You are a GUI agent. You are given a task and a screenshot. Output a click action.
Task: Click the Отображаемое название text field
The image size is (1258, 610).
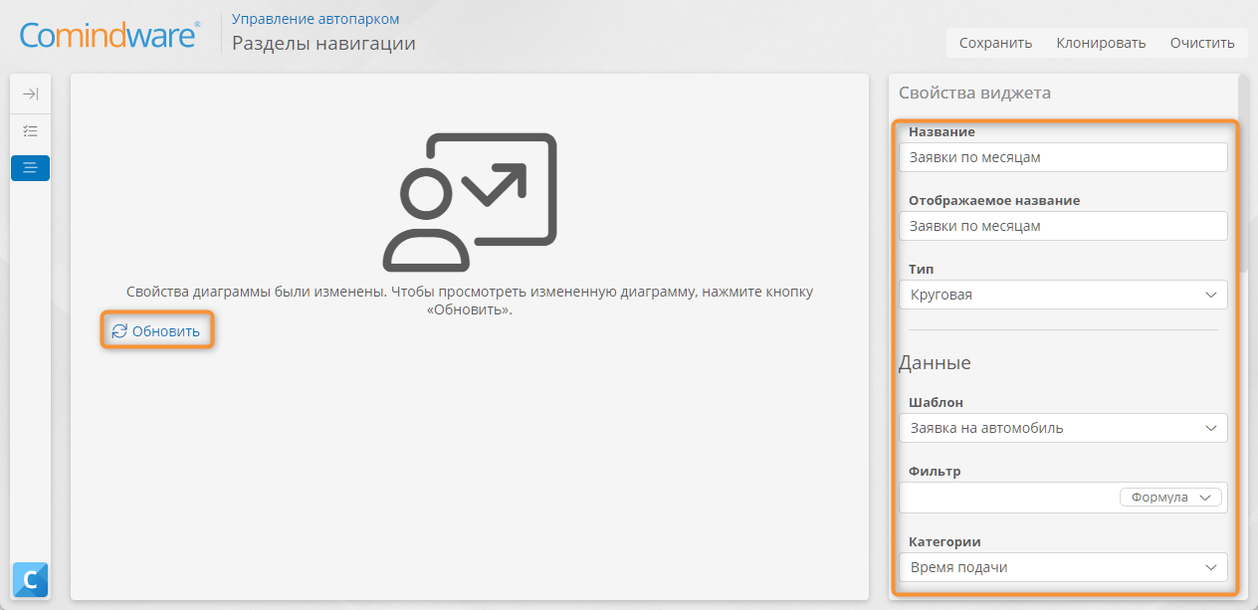pos(1063,226)
